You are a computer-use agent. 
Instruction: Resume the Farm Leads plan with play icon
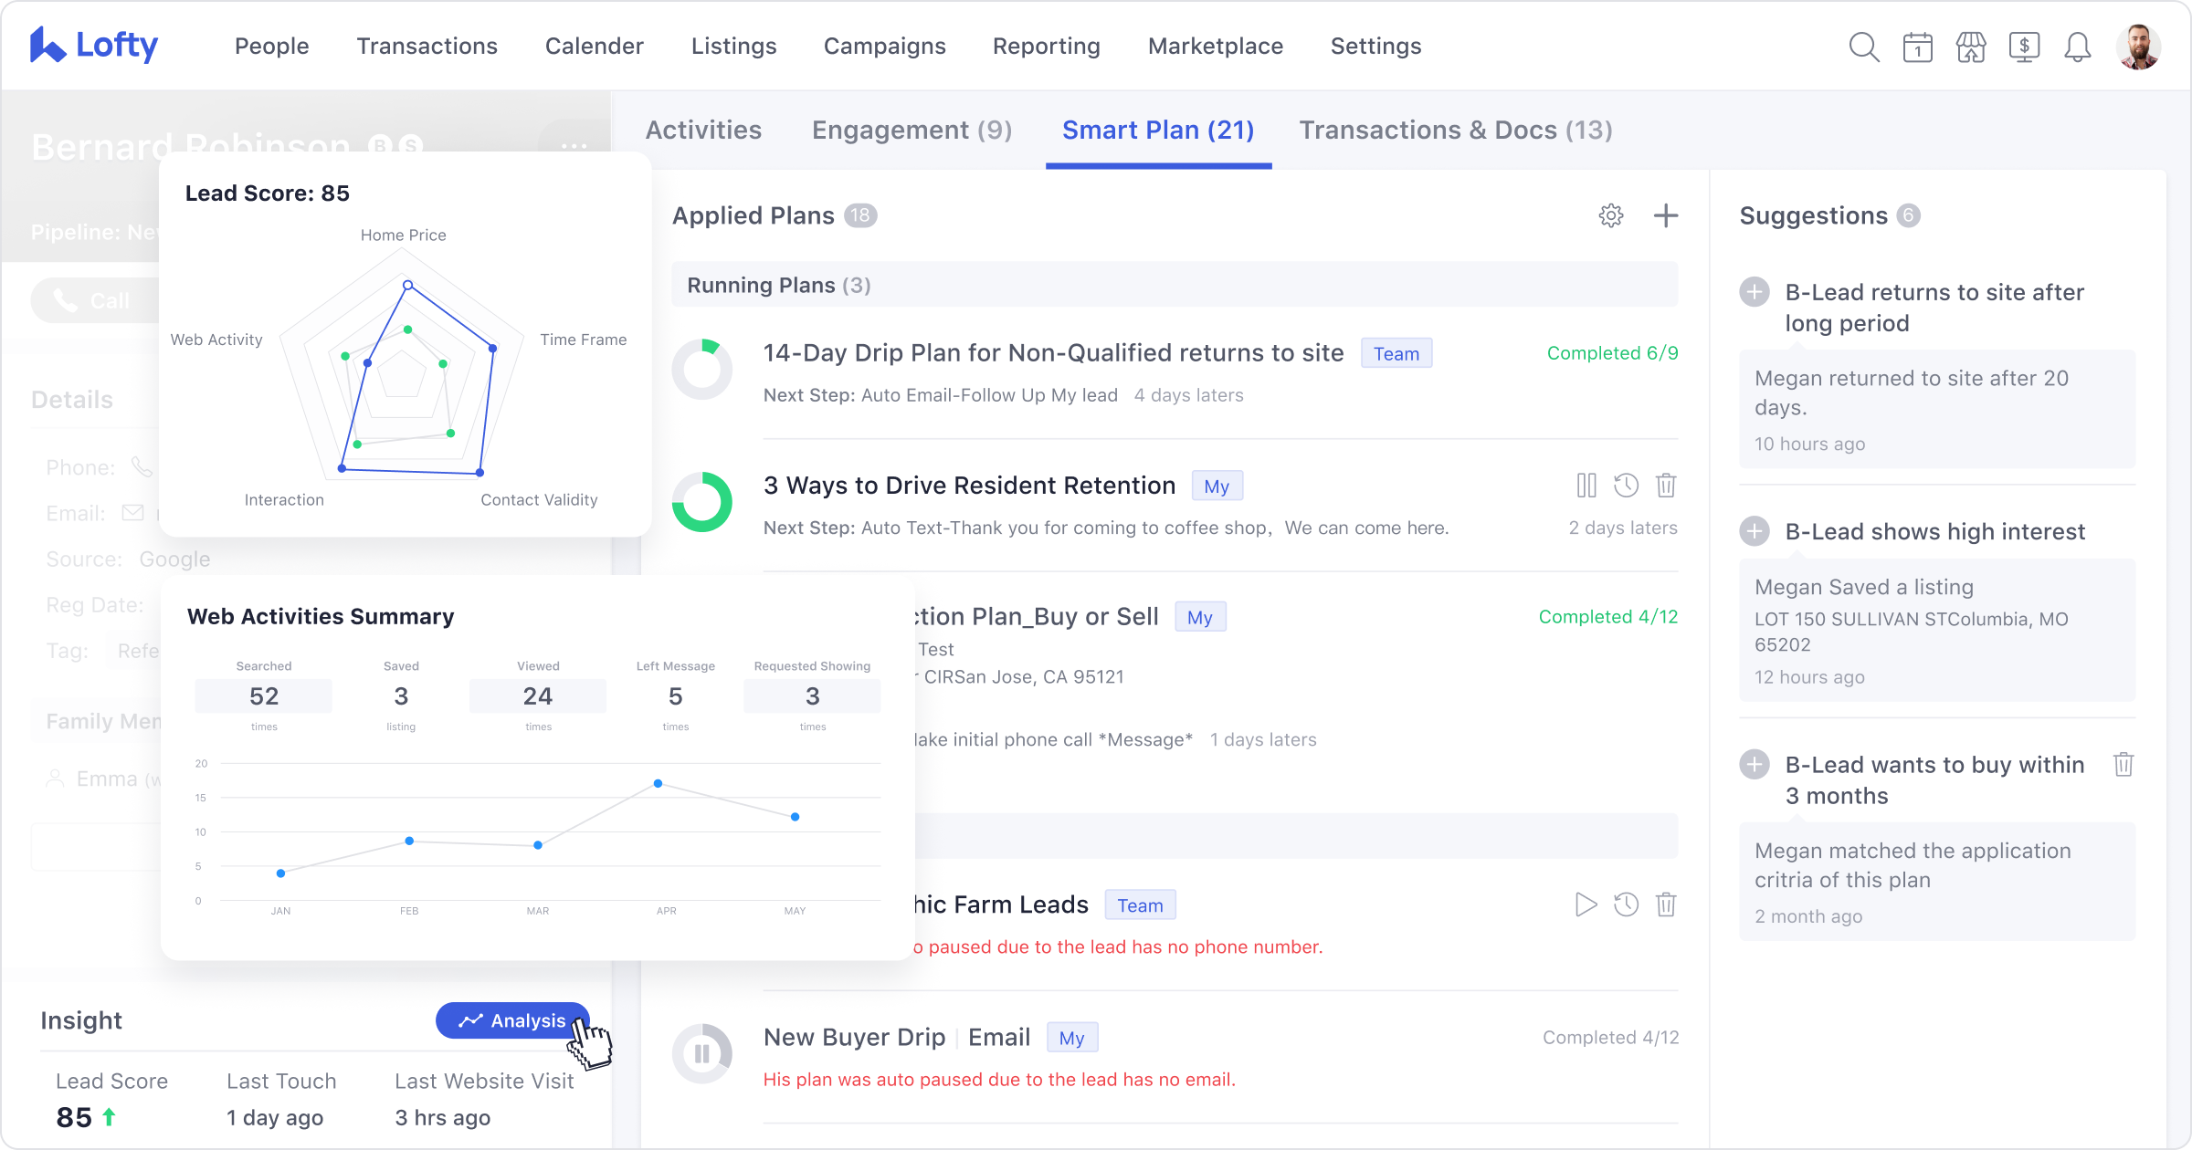pos(1586,904)
